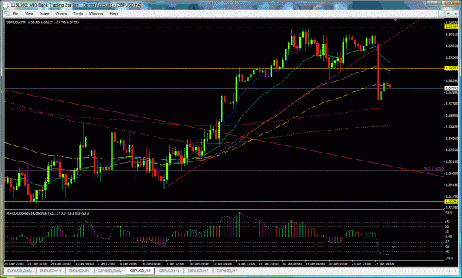Select the highlighted active GBPUSD,H4 tab

(x=140, y=271)
